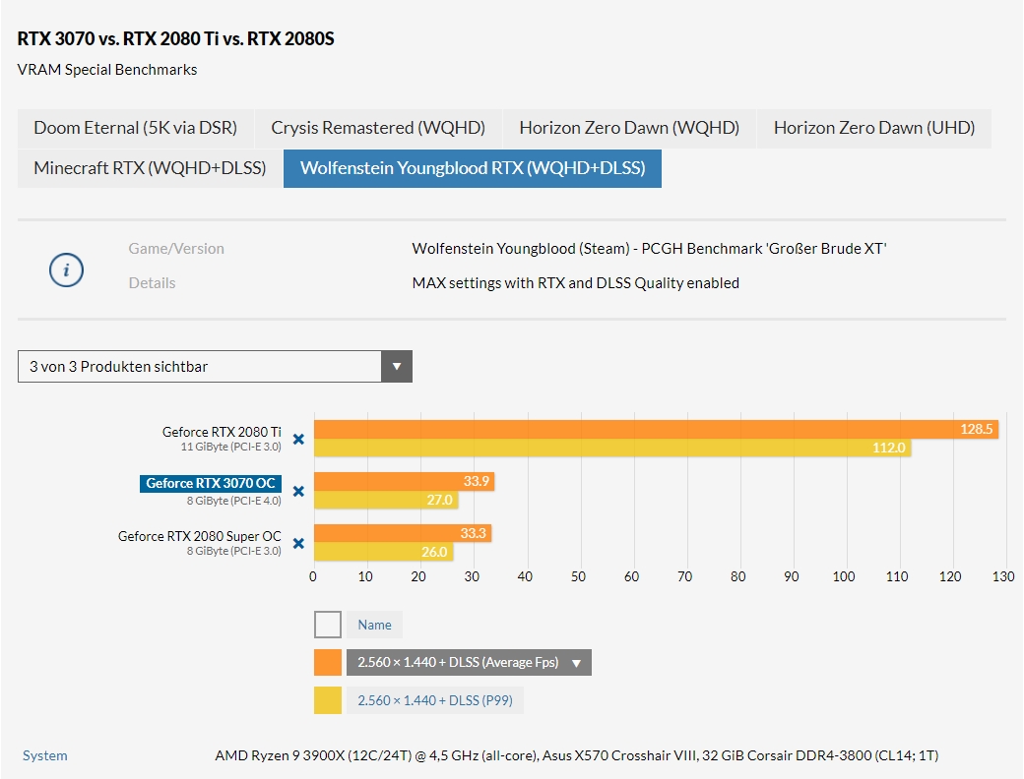The image size is (1024, 779).
Task: Click the arrow on the Produkten sichtbar dropdown
Action: 397,367
